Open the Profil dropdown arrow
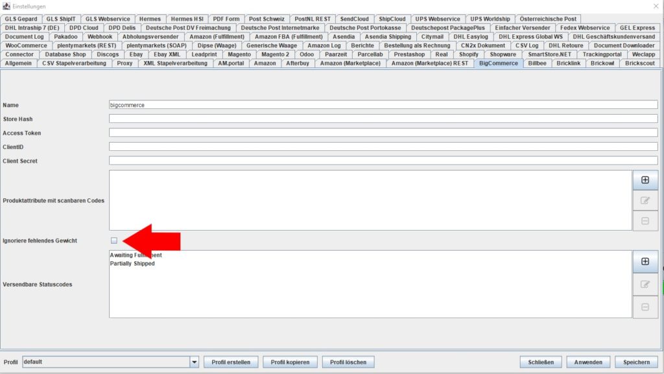Viewport: 664px width, 374px height. 195,362
